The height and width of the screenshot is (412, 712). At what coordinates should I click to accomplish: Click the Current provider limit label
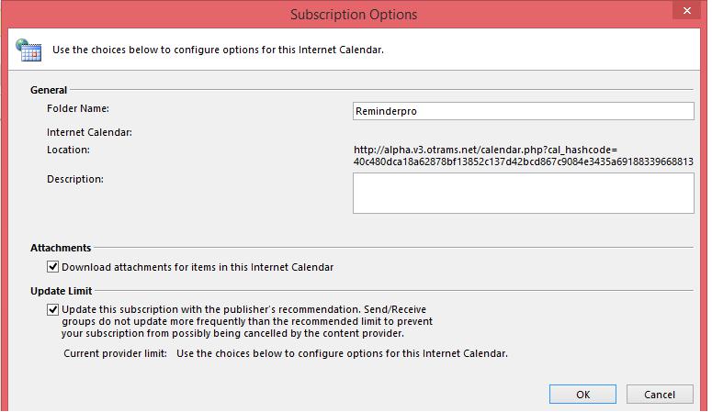pos(116,353)
